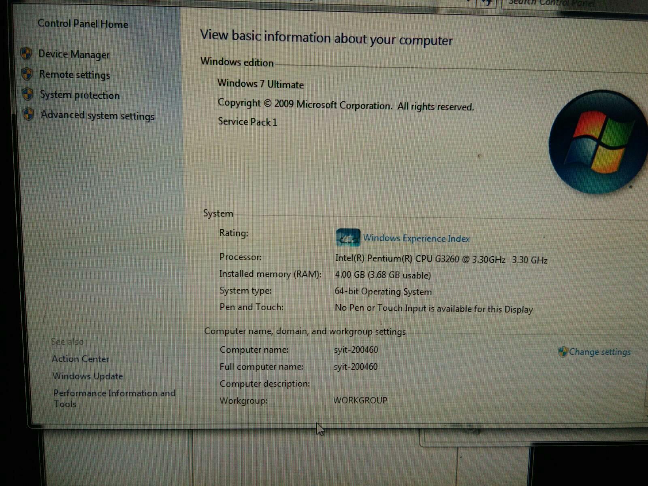Select Full computer name value syit-200460

(356, 367)
